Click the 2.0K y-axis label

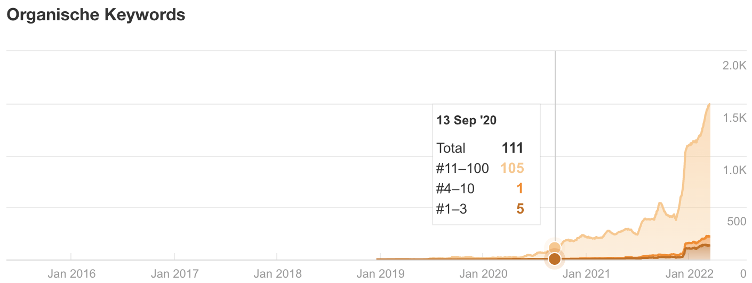click(734, 66)
